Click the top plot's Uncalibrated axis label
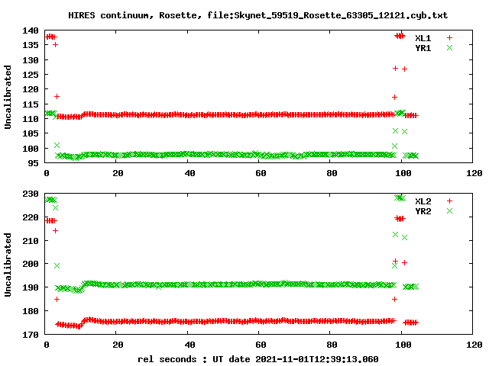 (8, 97)
